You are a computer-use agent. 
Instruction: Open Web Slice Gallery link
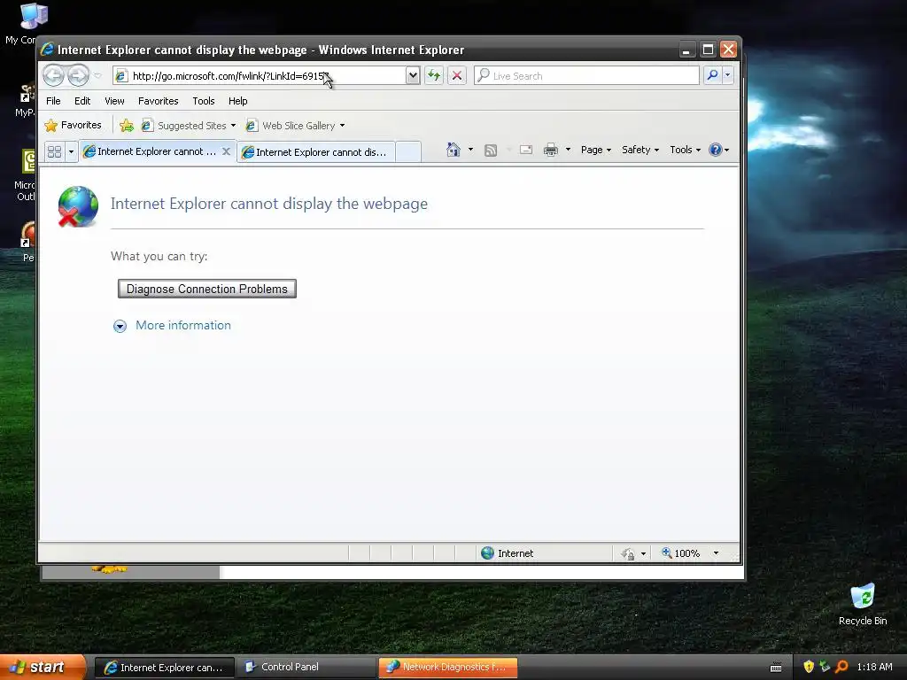pyautogui.click(x=295, y=126)
